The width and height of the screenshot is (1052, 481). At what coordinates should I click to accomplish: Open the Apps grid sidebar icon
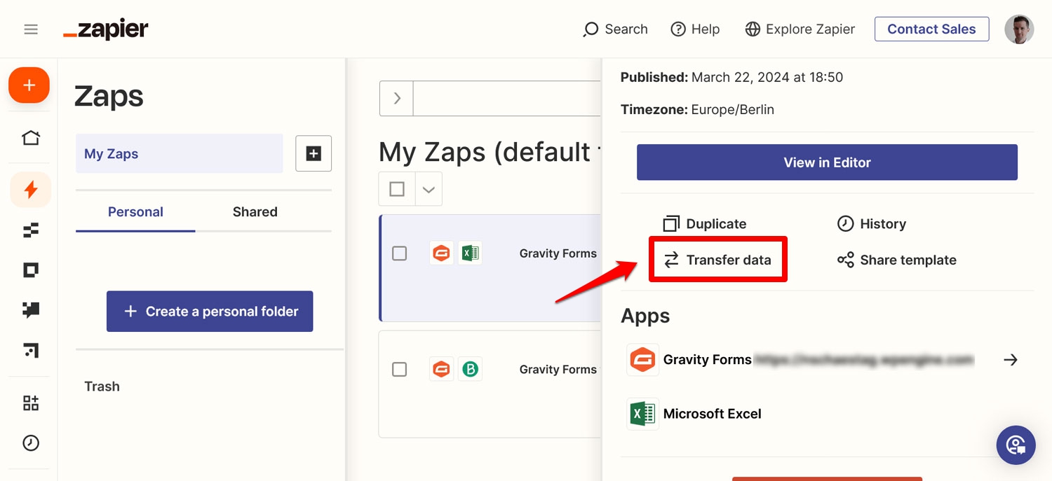30,403
